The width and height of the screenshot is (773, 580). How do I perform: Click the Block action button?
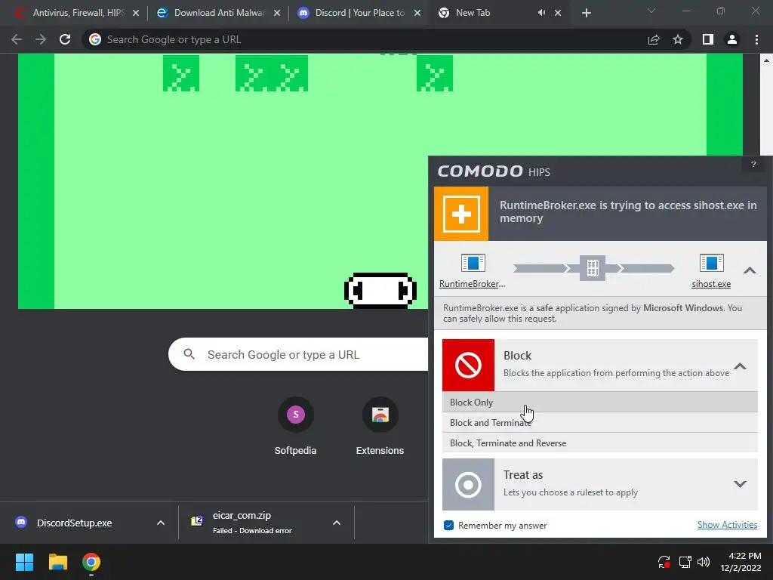click(600, 365)
